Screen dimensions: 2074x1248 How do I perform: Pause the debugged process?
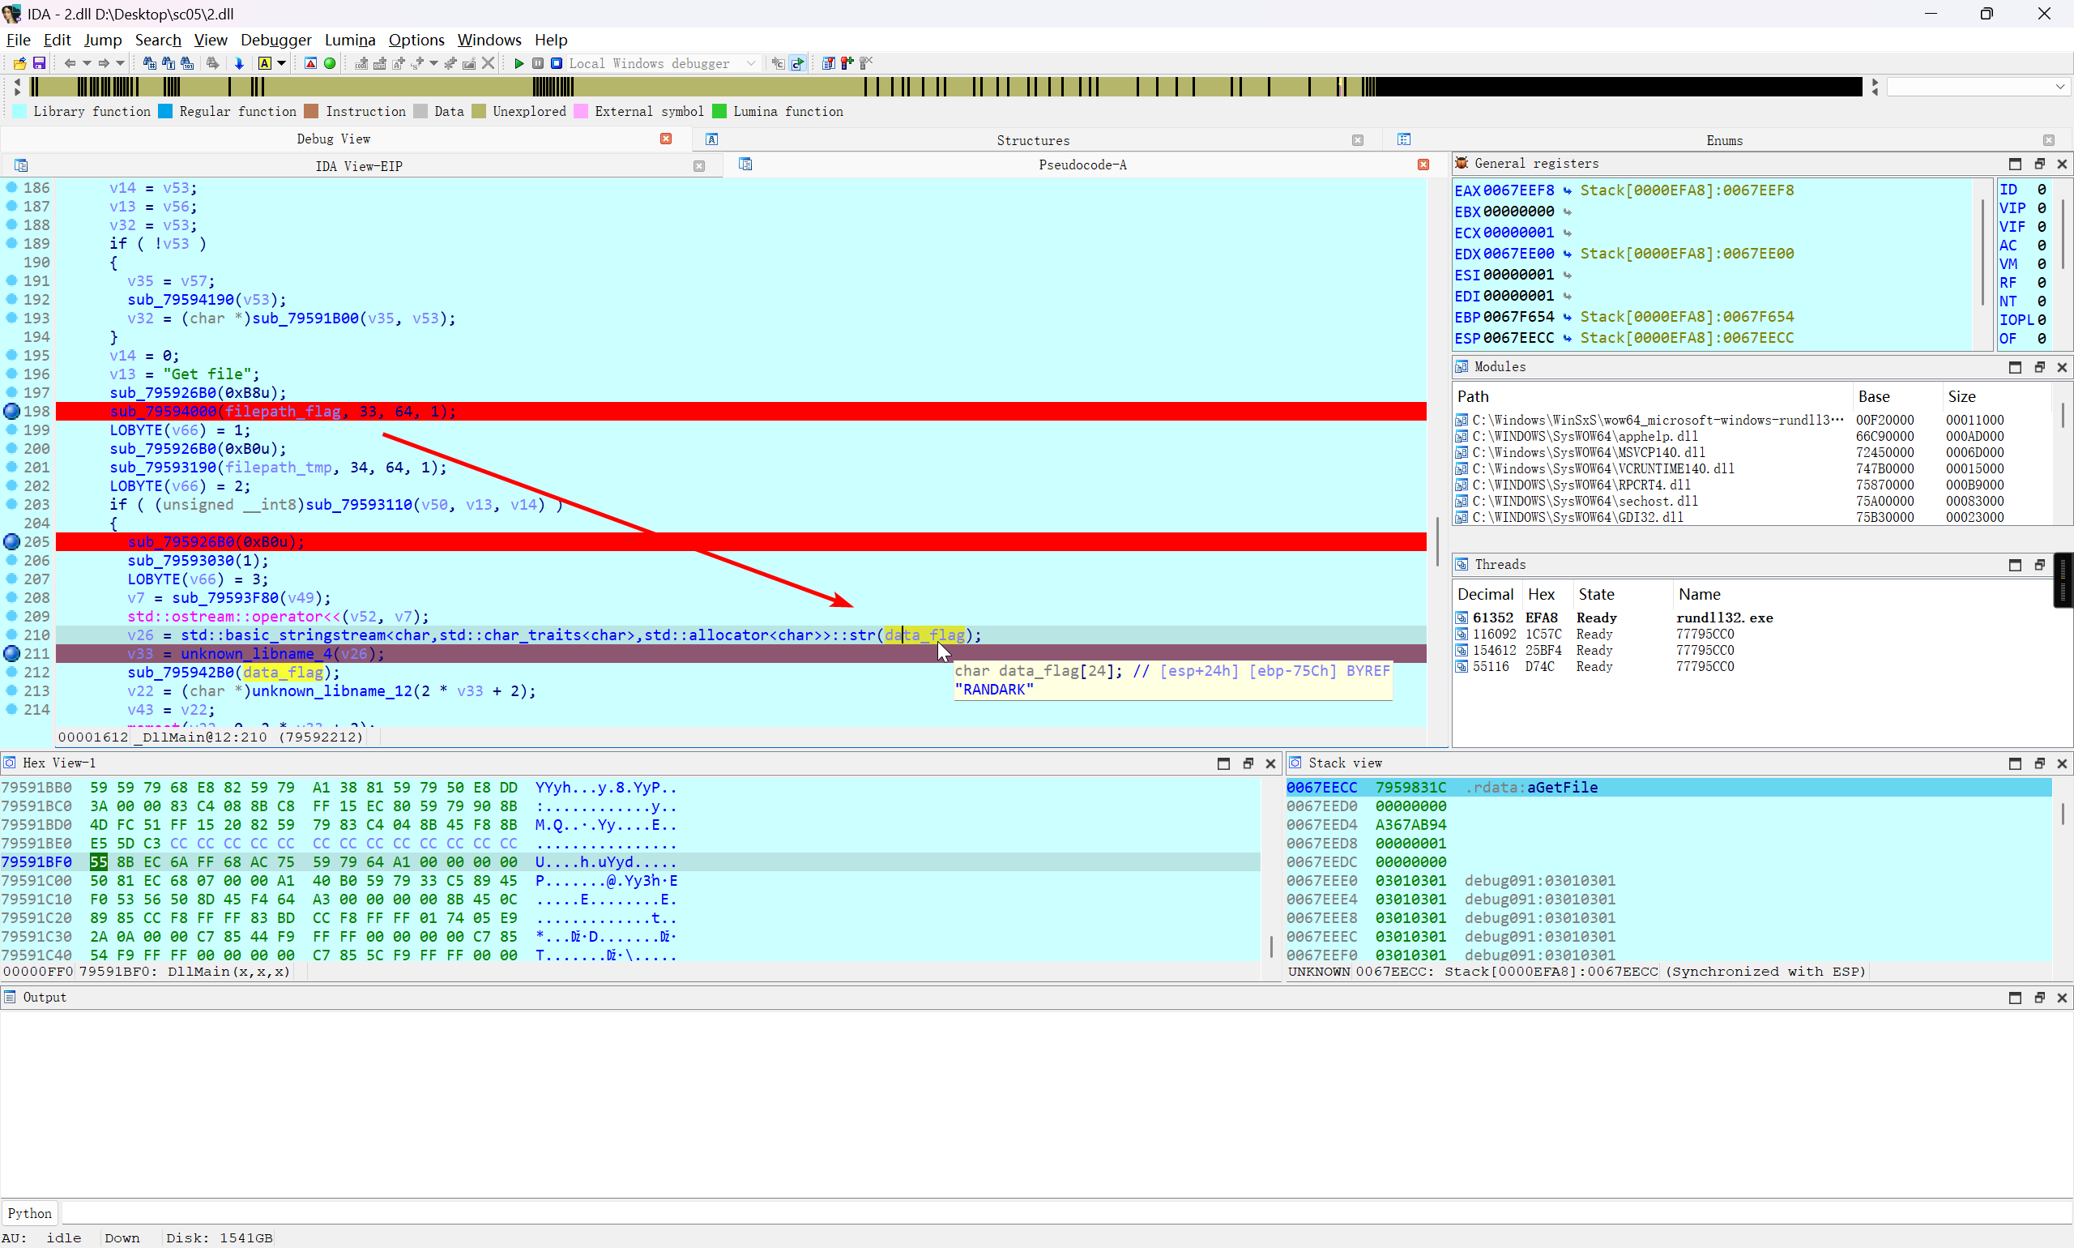tap(538, 63)
